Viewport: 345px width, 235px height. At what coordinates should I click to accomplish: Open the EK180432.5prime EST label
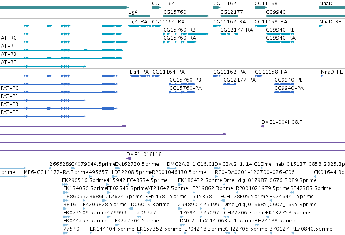(x=200, y=180)
